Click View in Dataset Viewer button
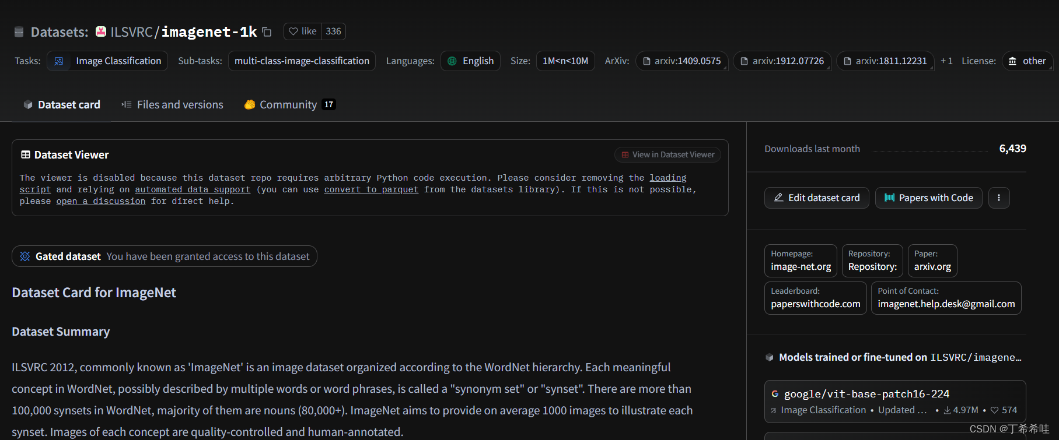 (667, 155)
